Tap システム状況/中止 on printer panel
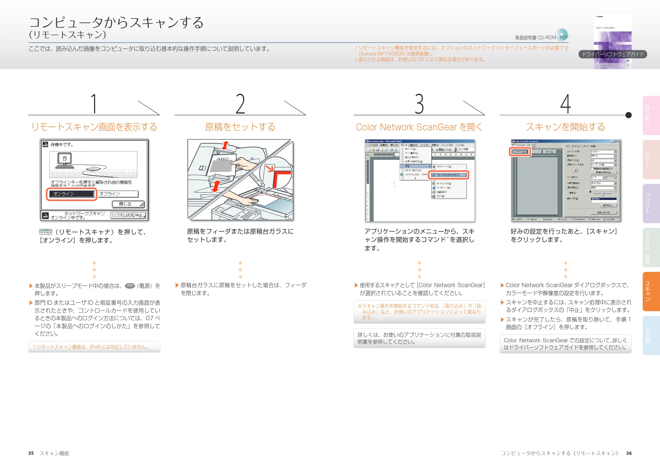Image resolution: width=660 pixels, height=467 pixels. pos(128,216)
